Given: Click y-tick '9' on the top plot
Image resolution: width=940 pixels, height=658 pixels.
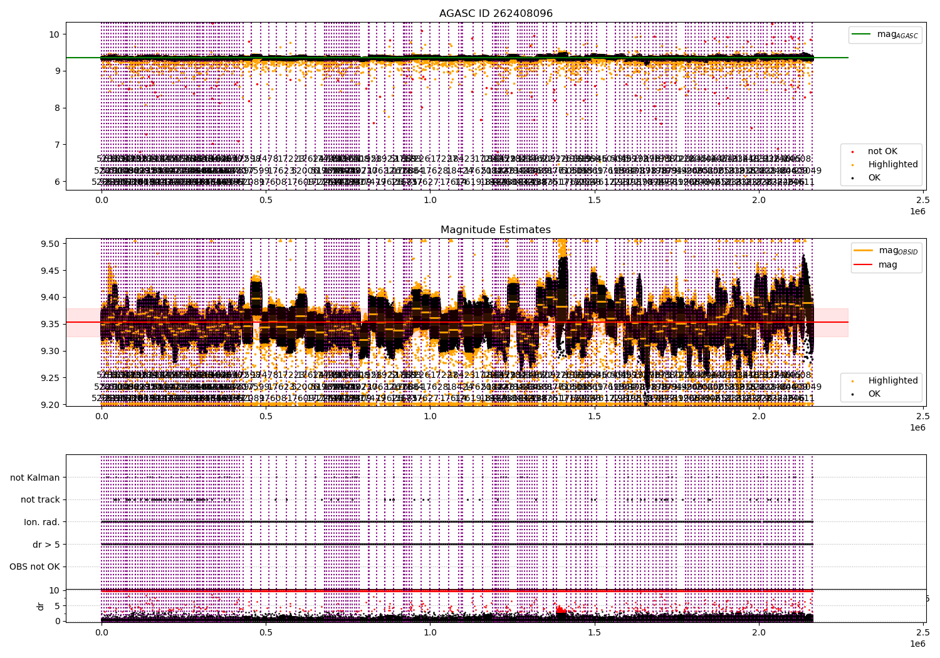Looking at the screenshot, I should (58, 71).
